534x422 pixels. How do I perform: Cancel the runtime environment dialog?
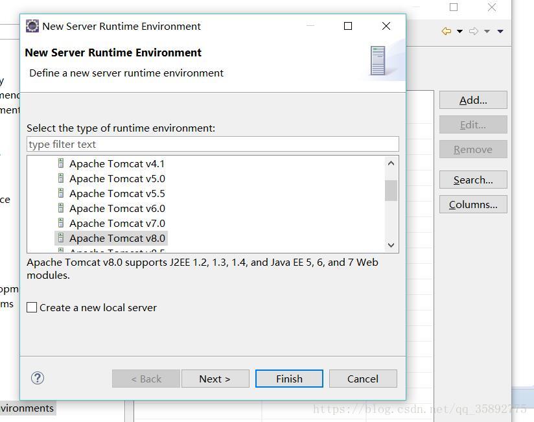click(x=363, y=379)
